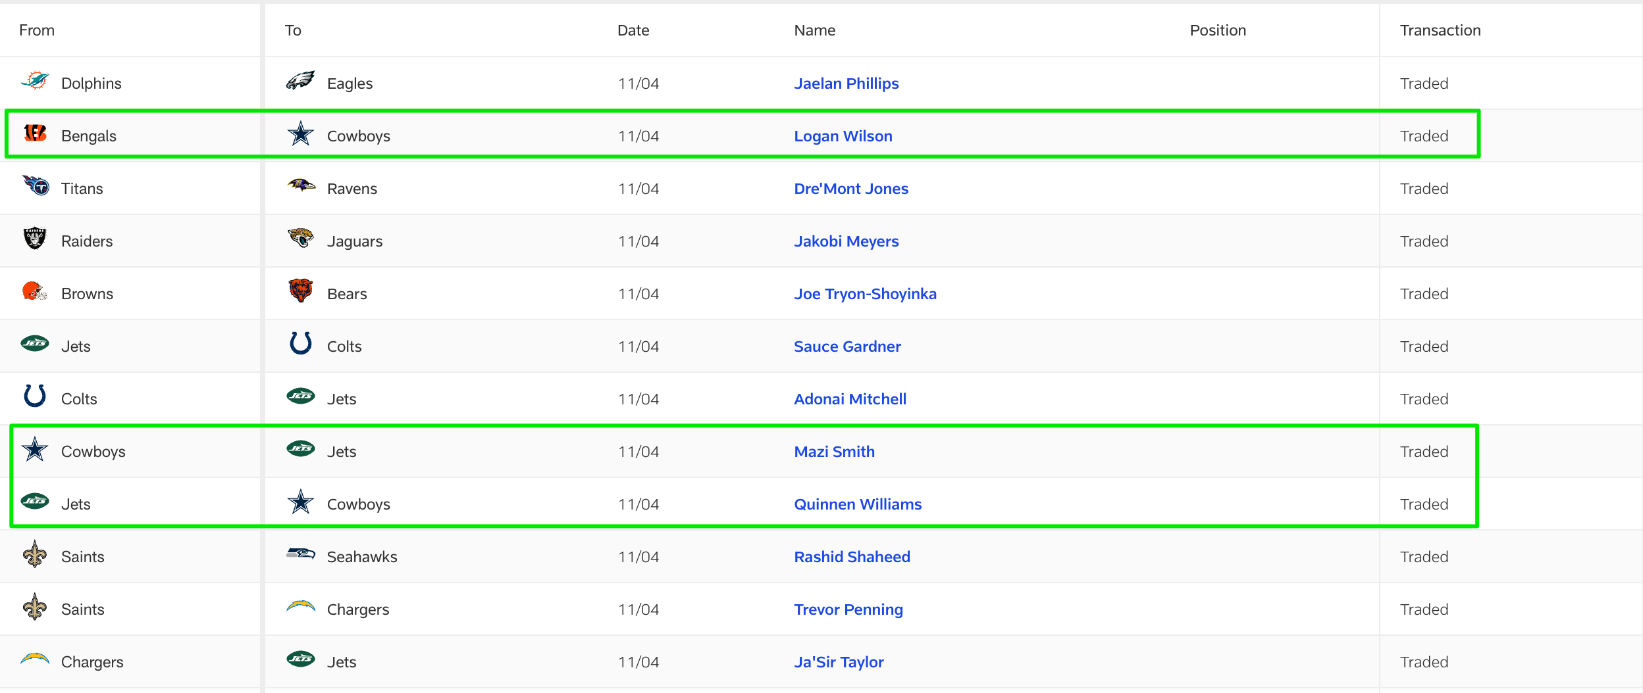Select the Browns team name

point(87,294)
